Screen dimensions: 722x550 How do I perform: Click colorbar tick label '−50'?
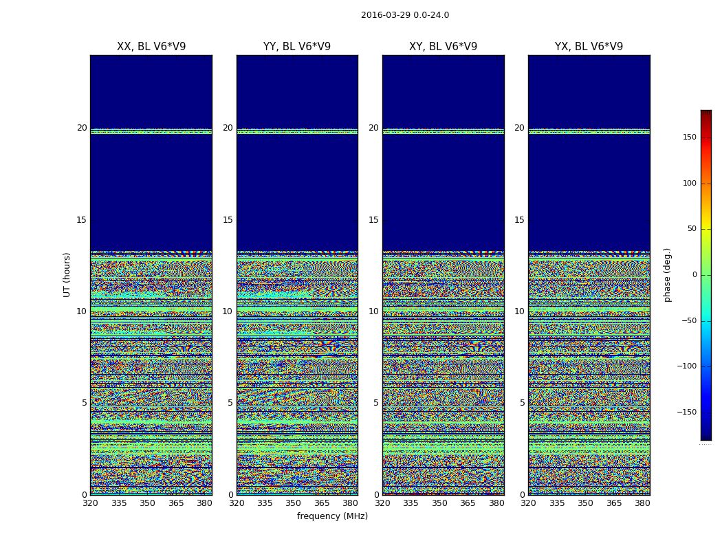[689, 321]
